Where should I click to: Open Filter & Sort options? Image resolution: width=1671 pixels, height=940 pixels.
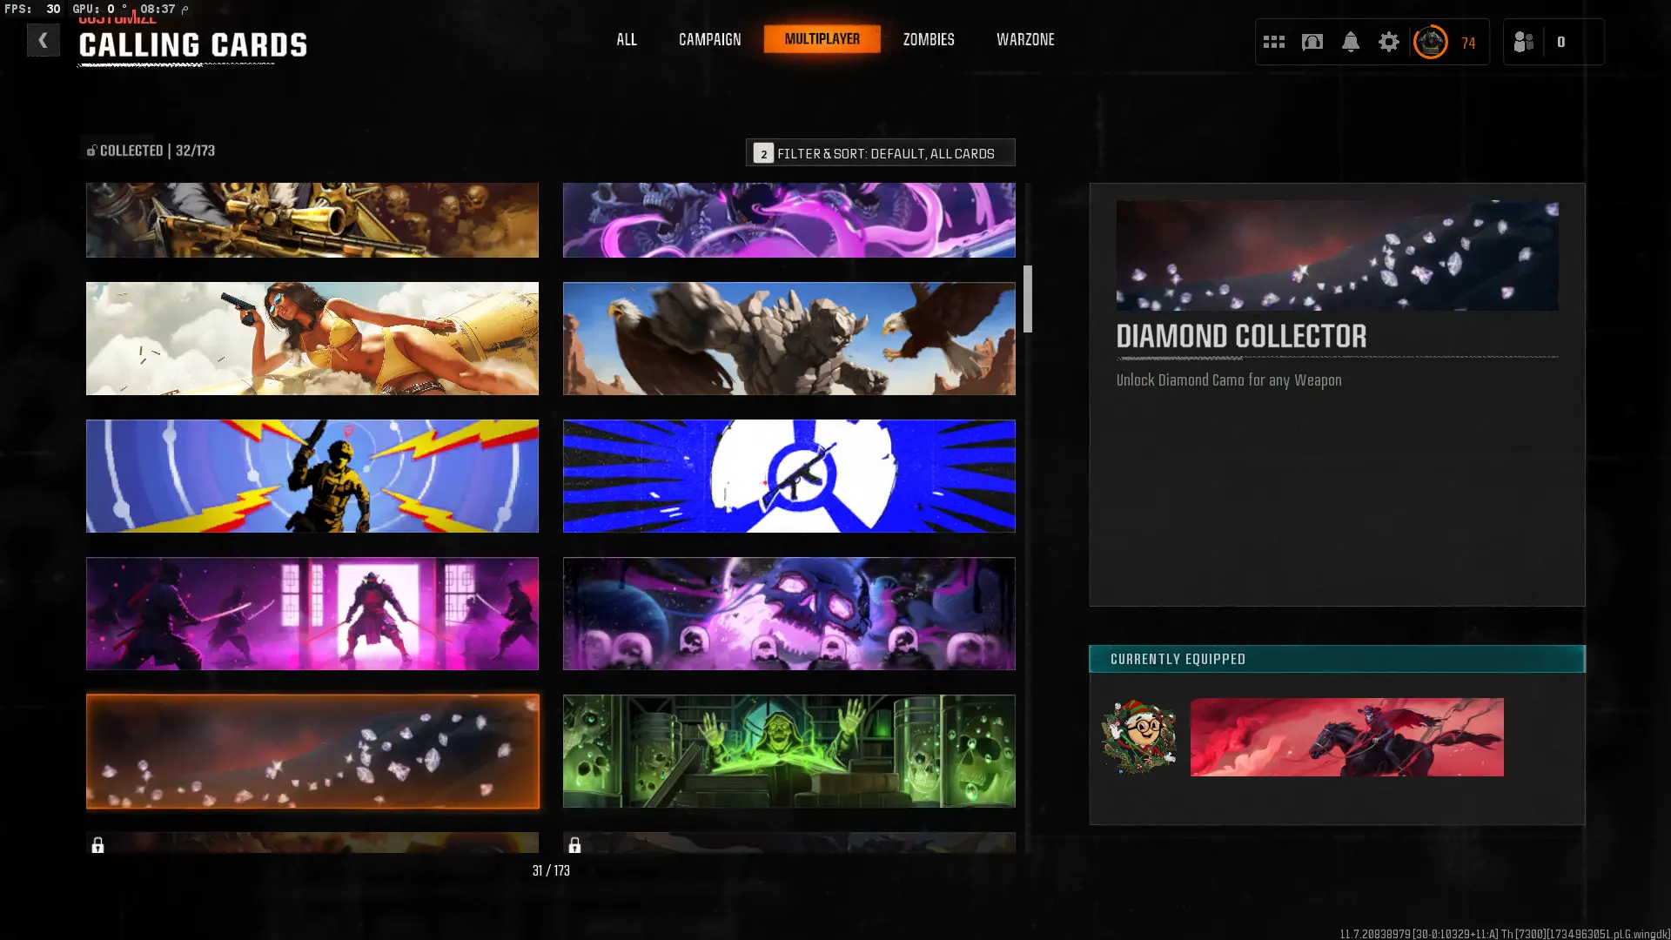880,153
